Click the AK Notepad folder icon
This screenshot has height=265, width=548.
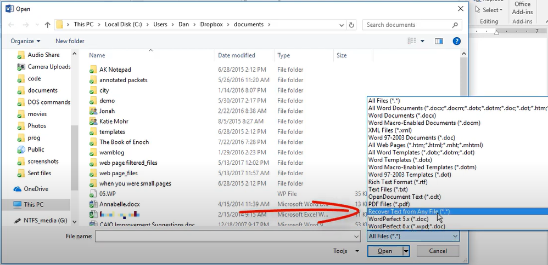93,70
